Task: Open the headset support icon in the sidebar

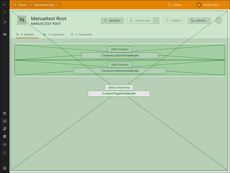Action: (x=5, y=152)
